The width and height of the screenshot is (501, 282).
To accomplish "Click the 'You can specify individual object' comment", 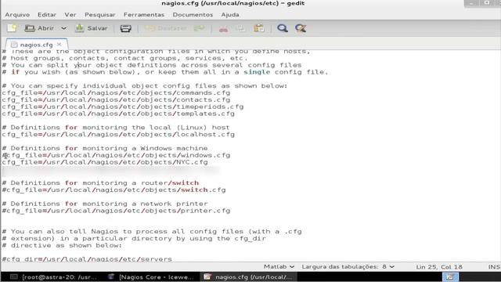I will pyautogui.click(x=145, y=86).
